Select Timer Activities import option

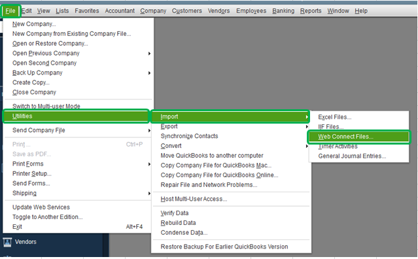[x=359, y=147]
